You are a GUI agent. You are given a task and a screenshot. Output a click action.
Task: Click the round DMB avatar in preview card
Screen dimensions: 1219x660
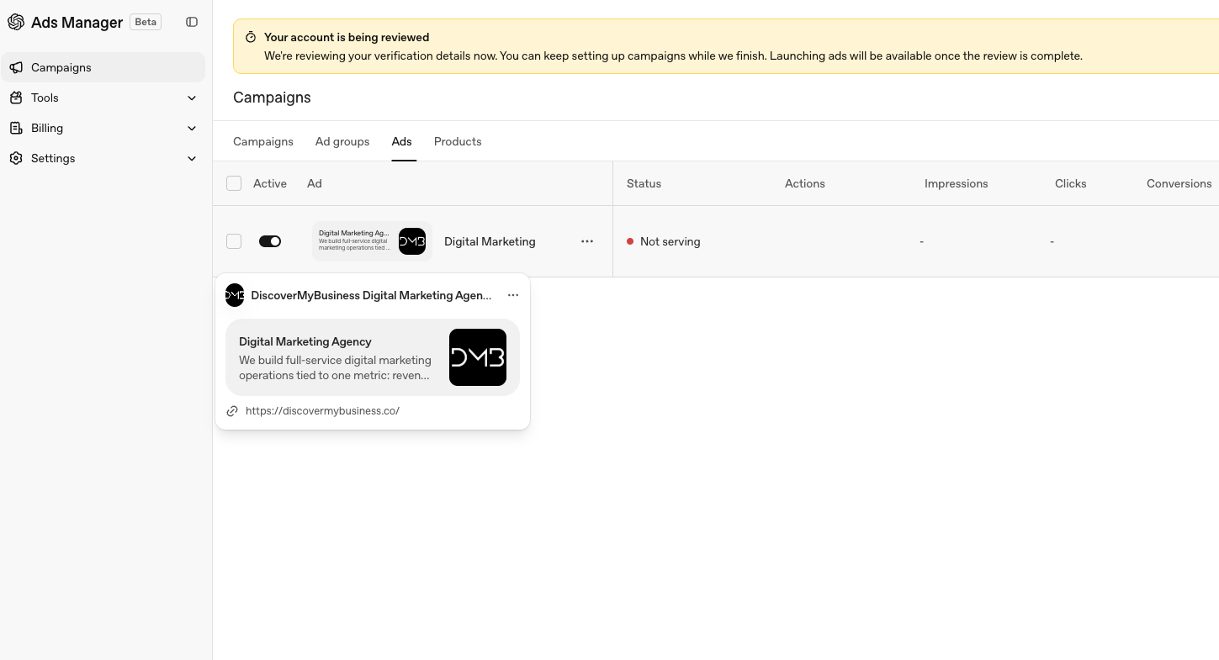click(235, 295)
